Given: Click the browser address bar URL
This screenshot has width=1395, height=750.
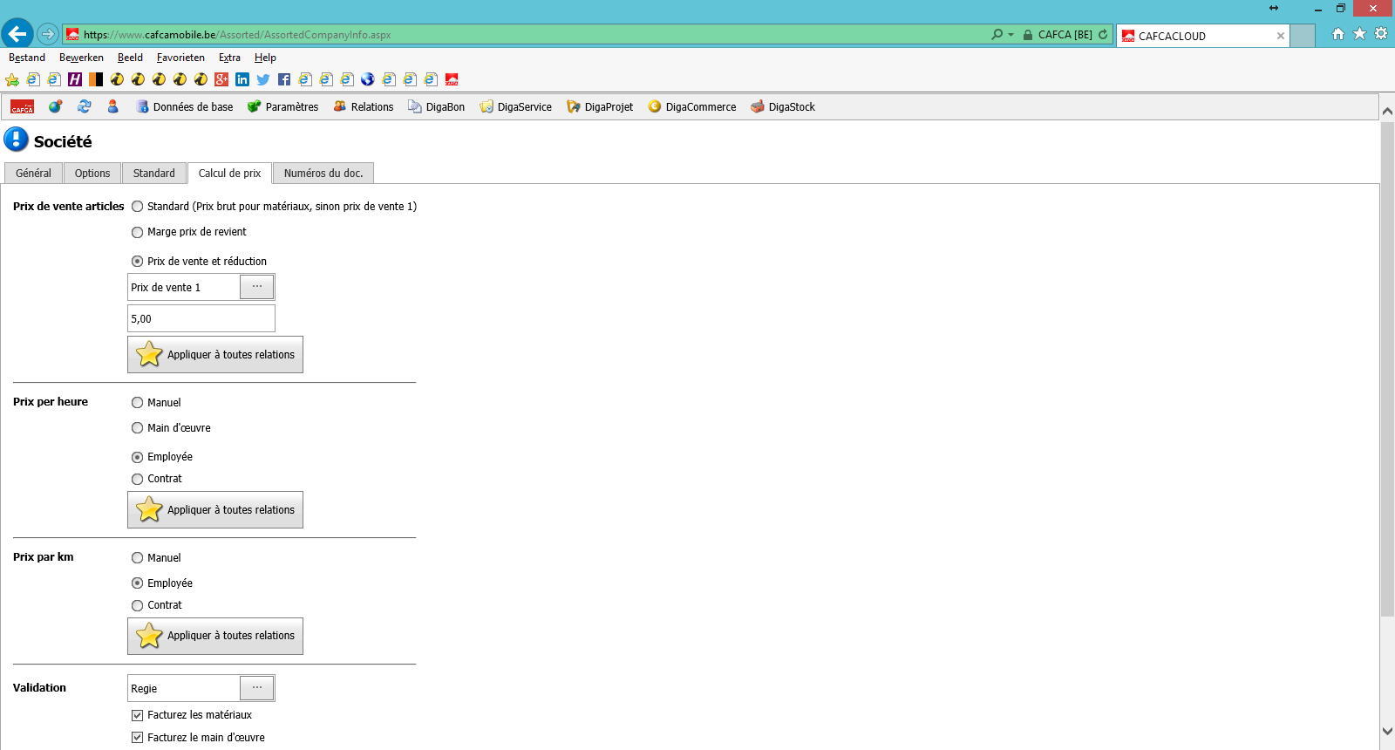Looking at the screenshot, I should pyautogui.click(x=237, y=35).
